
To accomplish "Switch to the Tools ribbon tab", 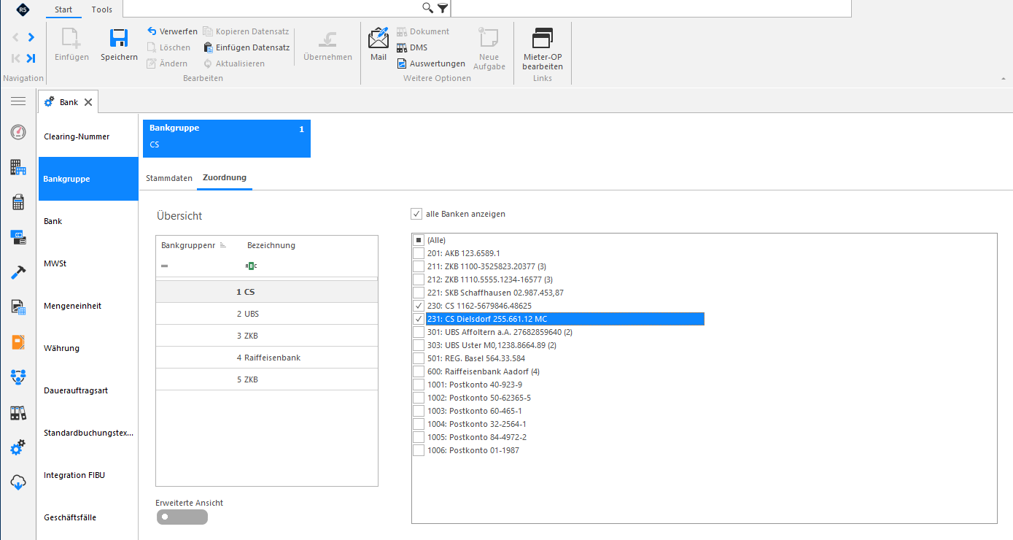I will [102, 9].
